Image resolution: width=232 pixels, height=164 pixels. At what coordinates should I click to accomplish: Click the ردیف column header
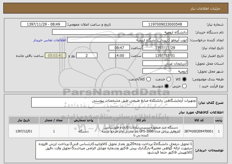point(219,120)
